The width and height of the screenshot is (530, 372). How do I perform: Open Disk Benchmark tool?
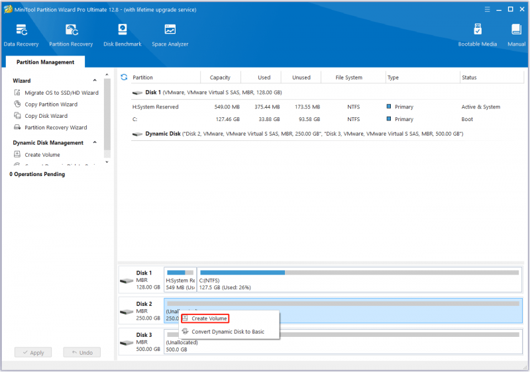(x=123, y=35)
